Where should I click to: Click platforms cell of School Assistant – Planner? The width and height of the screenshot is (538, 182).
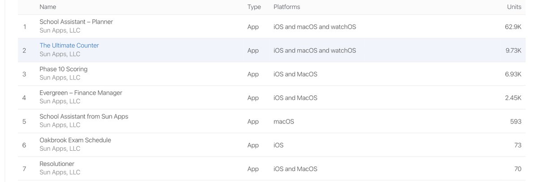(315, 27)
